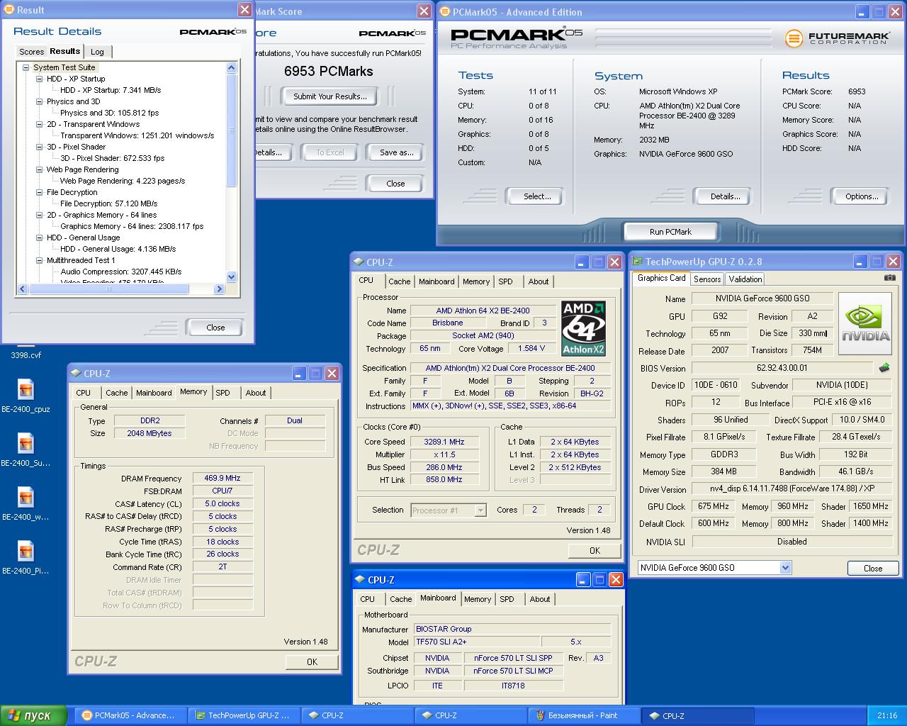Click Close button in PCMark Score window

(x=395, y=184)
